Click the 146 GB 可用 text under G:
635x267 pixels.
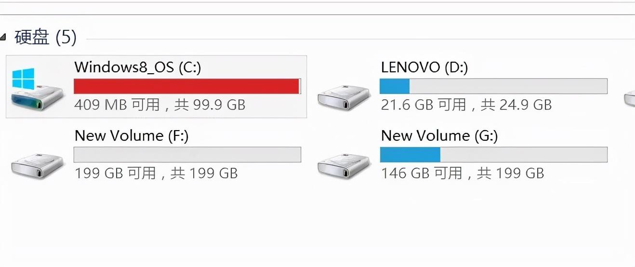[x=422, y=173]
